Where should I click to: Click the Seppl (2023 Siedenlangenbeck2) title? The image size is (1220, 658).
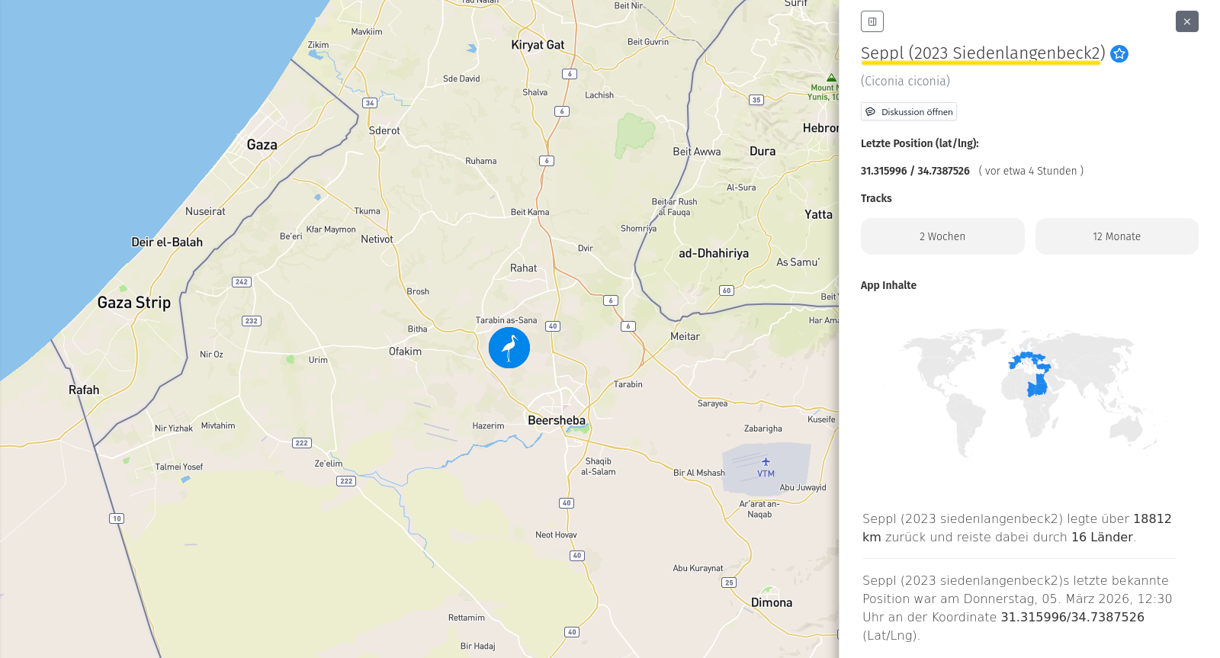coord(982,53)
